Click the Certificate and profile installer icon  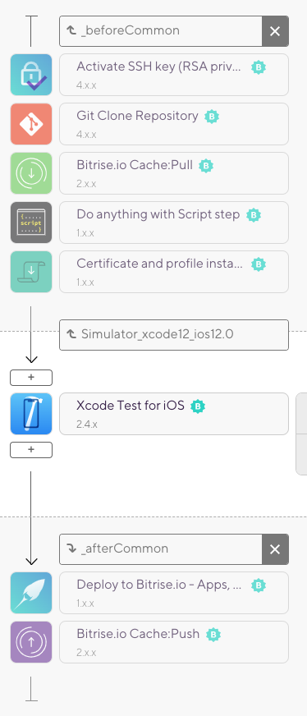(x=31, y=272)
